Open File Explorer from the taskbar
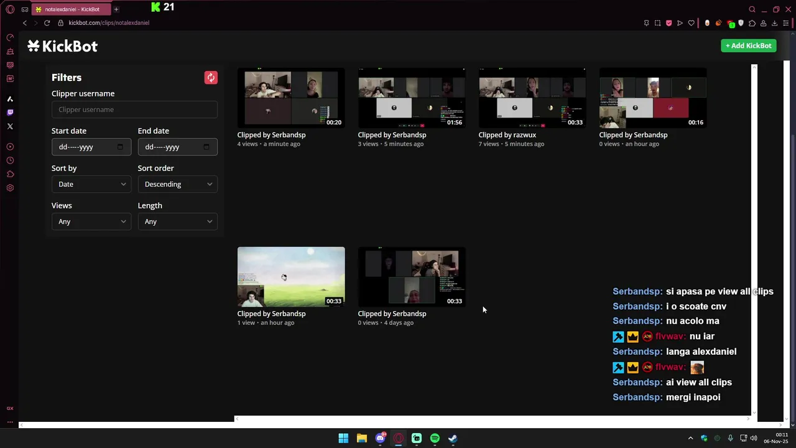Viewport: 796px width, 448px height. tap(361, 438)
